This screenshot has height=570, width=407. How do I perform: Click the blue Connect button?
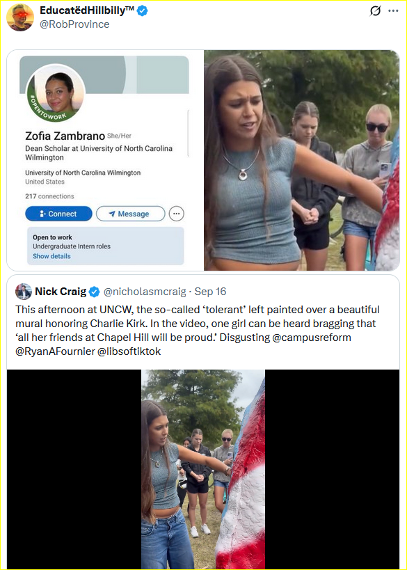[58, 214]
